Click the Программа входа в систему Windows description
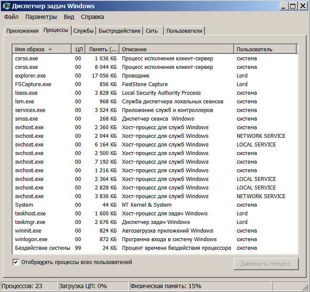This screenshot has width=310, height=292. pos(169,239)
